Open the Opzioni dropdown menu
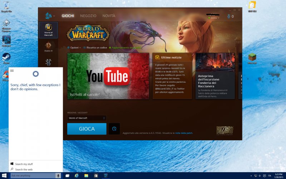286x179 pixels. coord(74,48)
